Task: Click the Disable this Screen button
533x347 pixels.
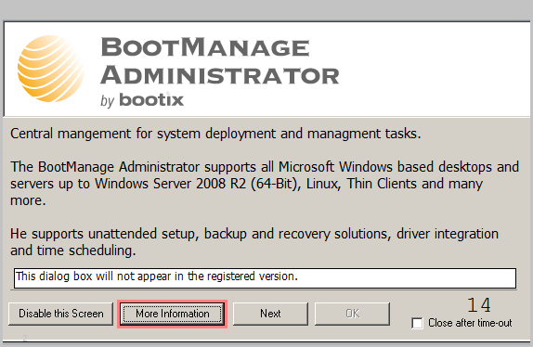Action: pos(61,314)
